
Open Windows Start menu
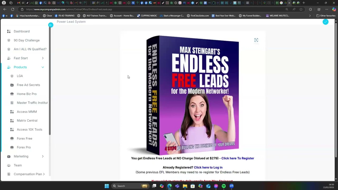[x=107, y=186]
